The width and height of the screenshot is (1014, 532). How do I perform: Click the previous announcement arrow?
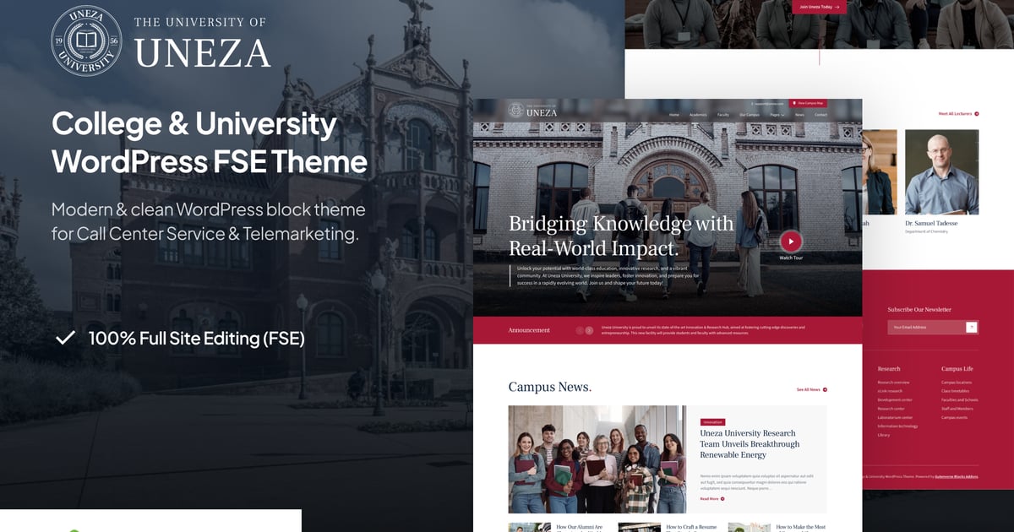(580, 330)
